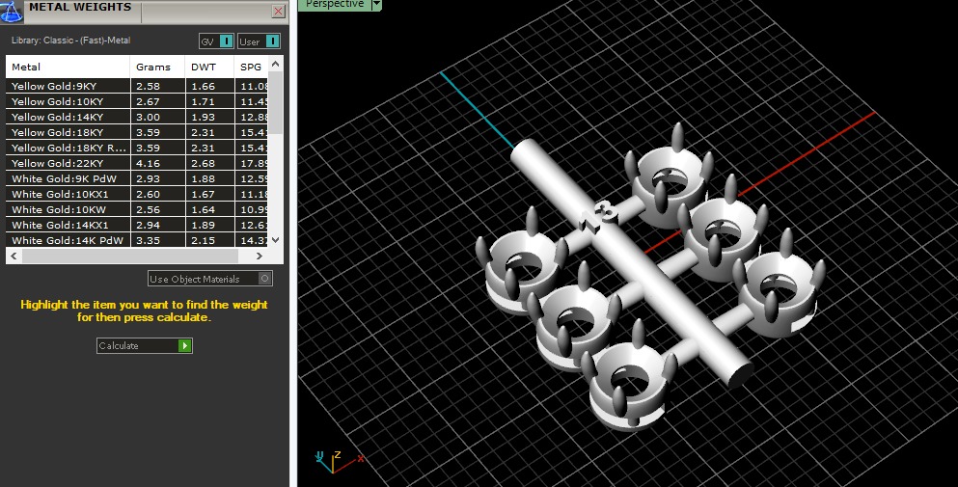Select the embossed 13 on the sprue bar

[x=597, y=217]
